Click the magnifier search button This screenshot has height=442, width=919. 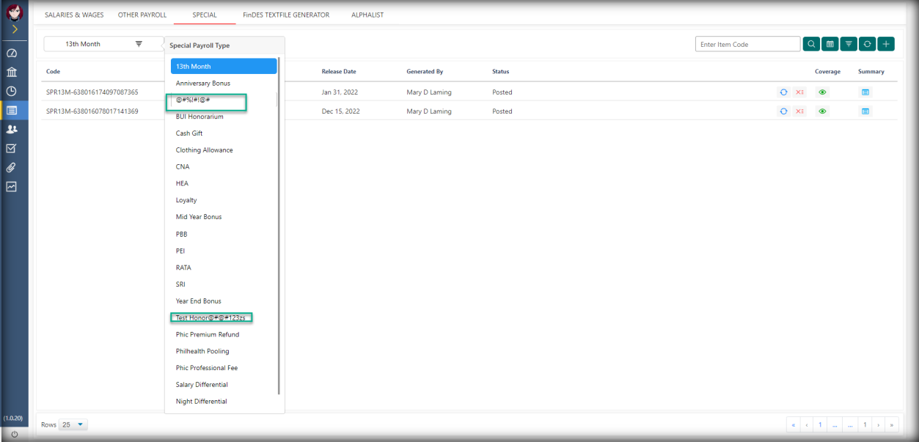811,44
